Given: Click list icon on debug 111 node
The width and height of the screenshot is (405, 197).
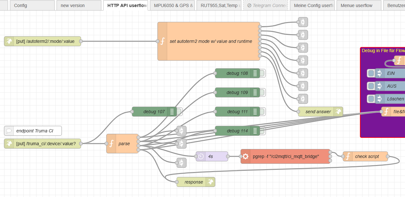Looking at the screenshot, I should (x=255, y=112).
